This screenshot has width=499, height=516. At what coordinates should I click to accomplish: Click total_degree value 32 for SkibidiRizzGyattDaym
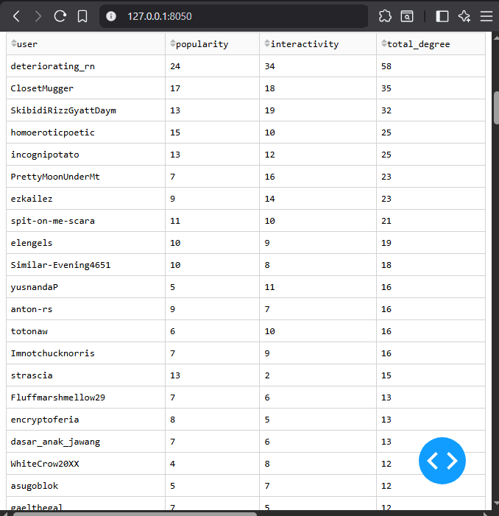point(431,110)
